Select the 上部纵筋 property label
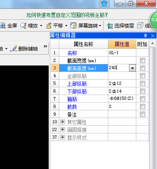This screenshot has width=157, height=169. (x=77, y=84)
